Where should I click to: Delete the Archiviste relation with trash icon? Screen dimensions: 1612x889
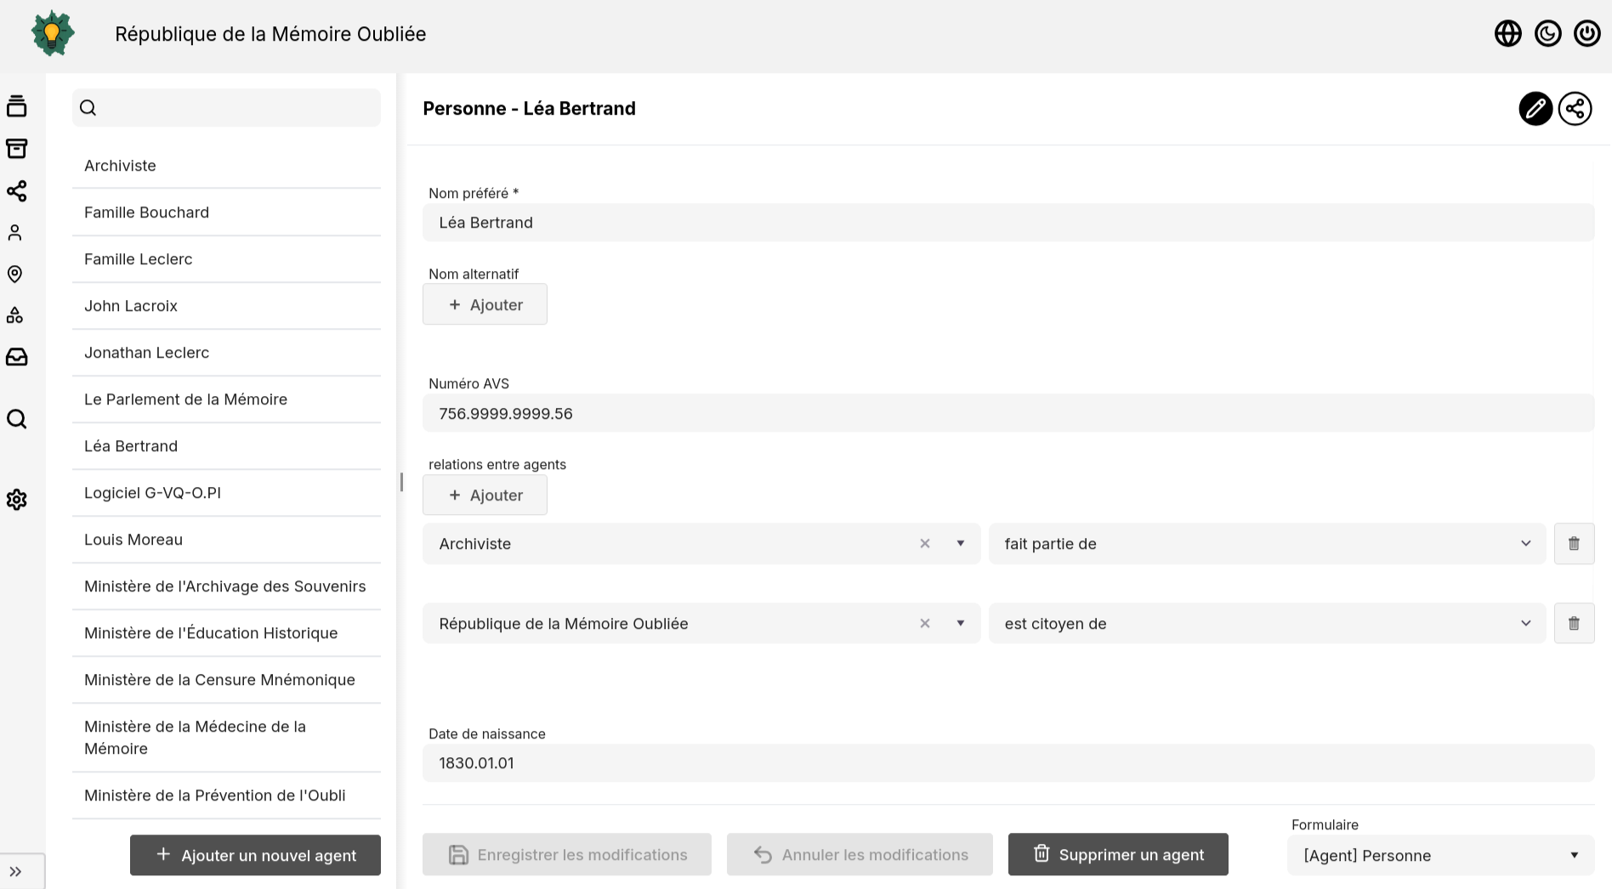click(1574, 544)
